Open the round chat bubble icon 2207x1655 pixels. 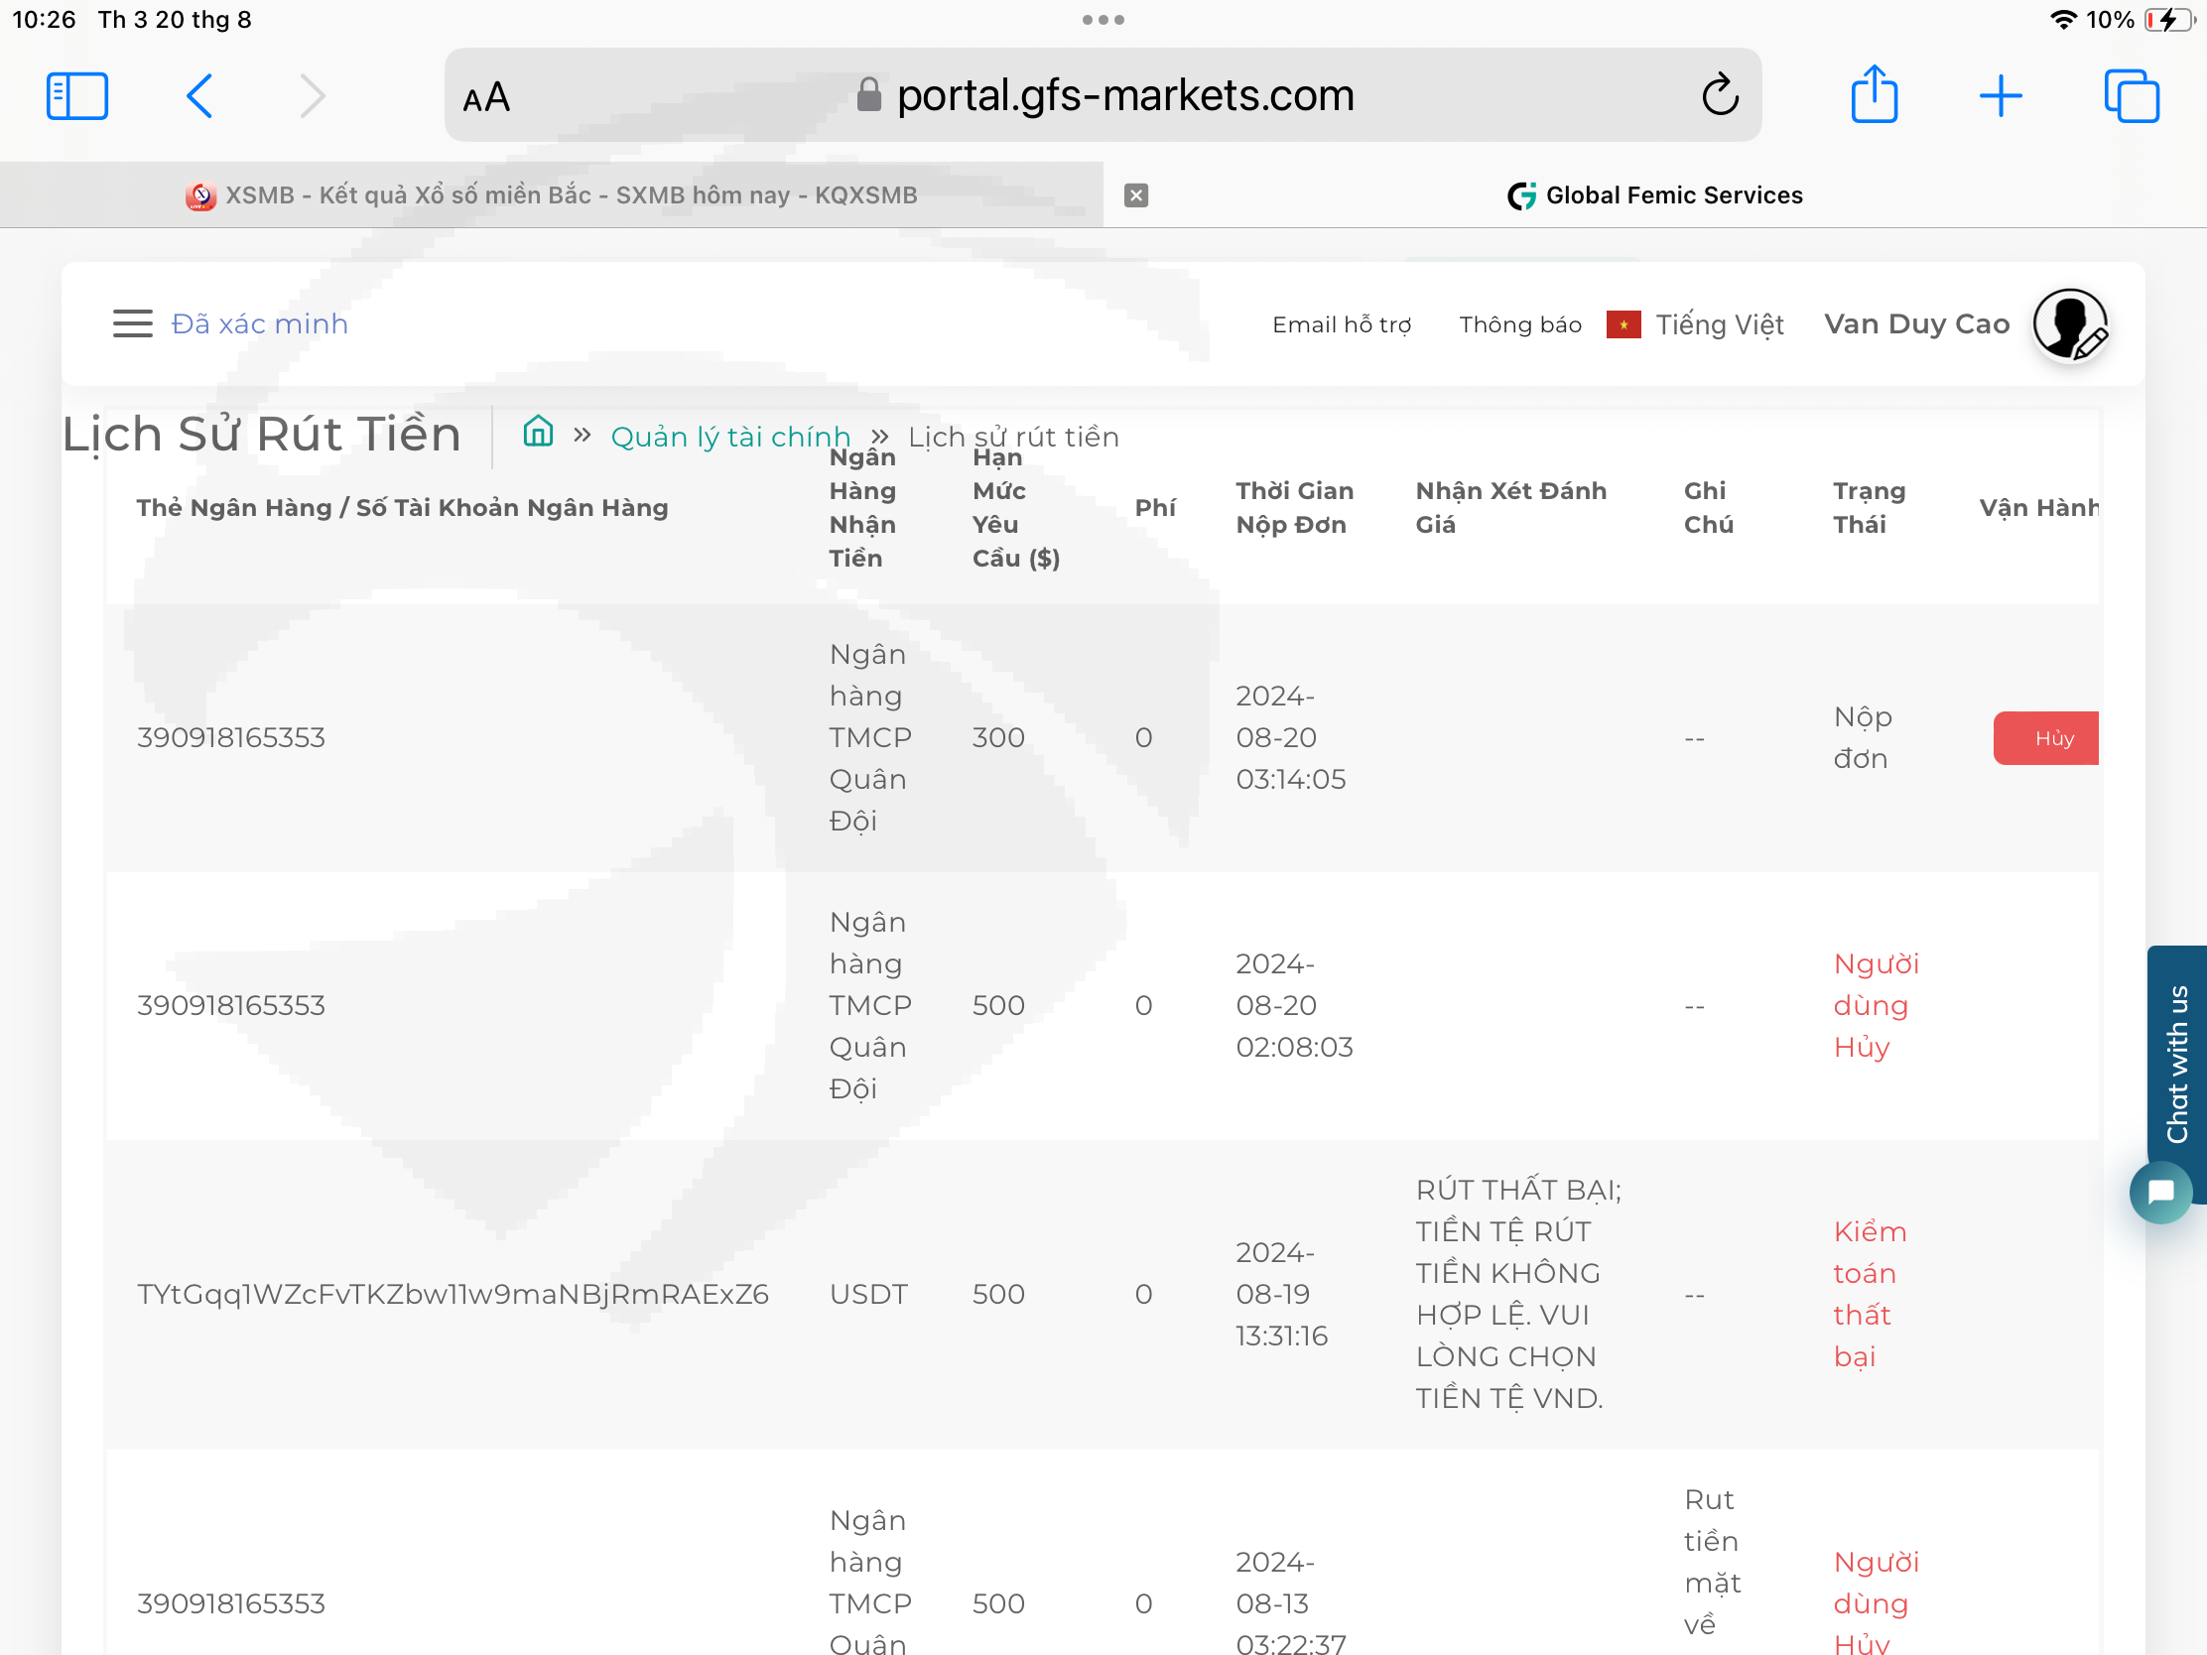coord(2159,1191)
